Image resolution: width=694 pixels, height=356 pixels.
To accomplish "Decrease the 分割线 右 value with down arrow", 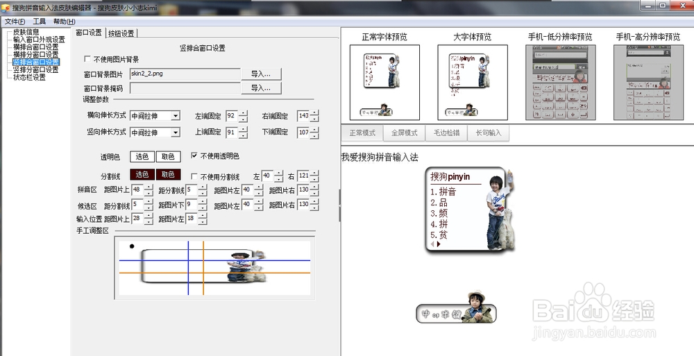I will 314,179.
